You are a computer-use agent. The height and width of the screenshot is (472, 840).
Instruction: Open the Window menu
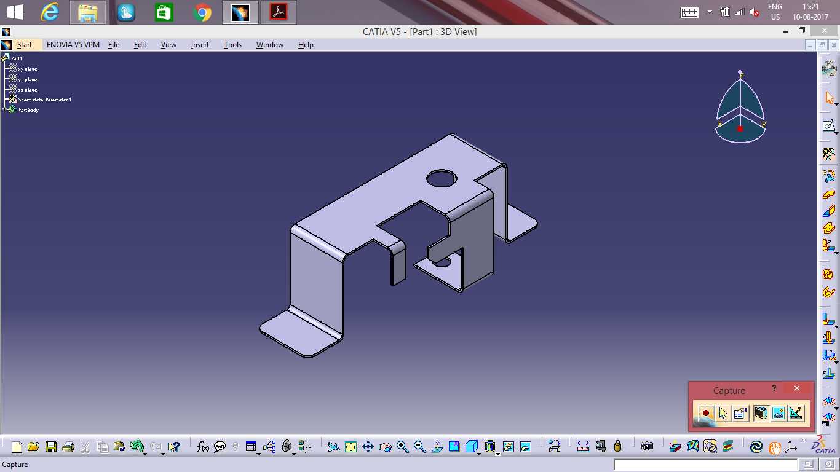click(x=270, y=45)
